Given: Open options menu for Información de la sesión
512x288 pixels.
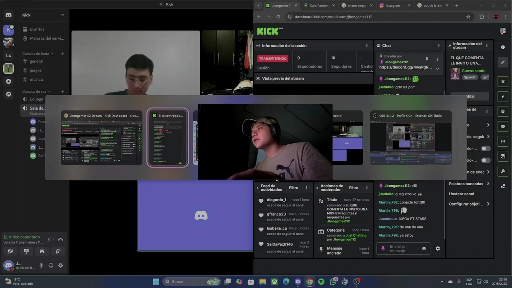Looking at the screenshot, I should [x=367, y=46].
